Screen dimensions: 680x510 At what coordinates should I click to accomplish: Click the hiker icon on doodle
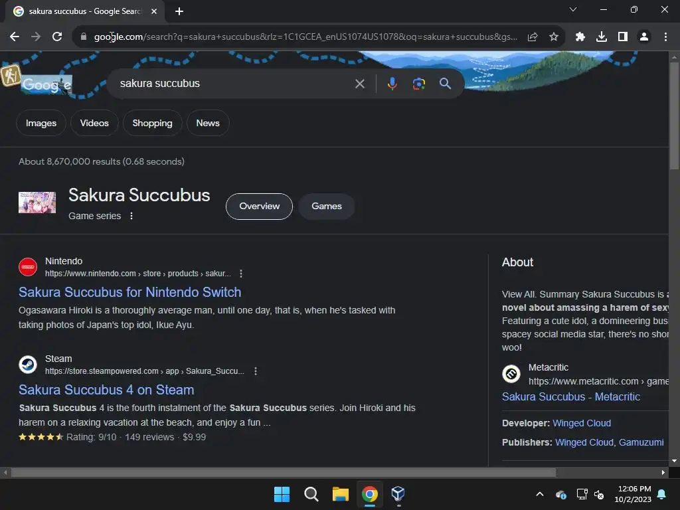tap(11, 76)
